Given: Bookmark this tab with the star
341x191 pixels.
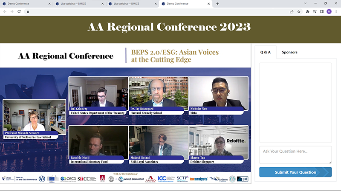Looking at the screenshot, I should (x=299, y=12).
